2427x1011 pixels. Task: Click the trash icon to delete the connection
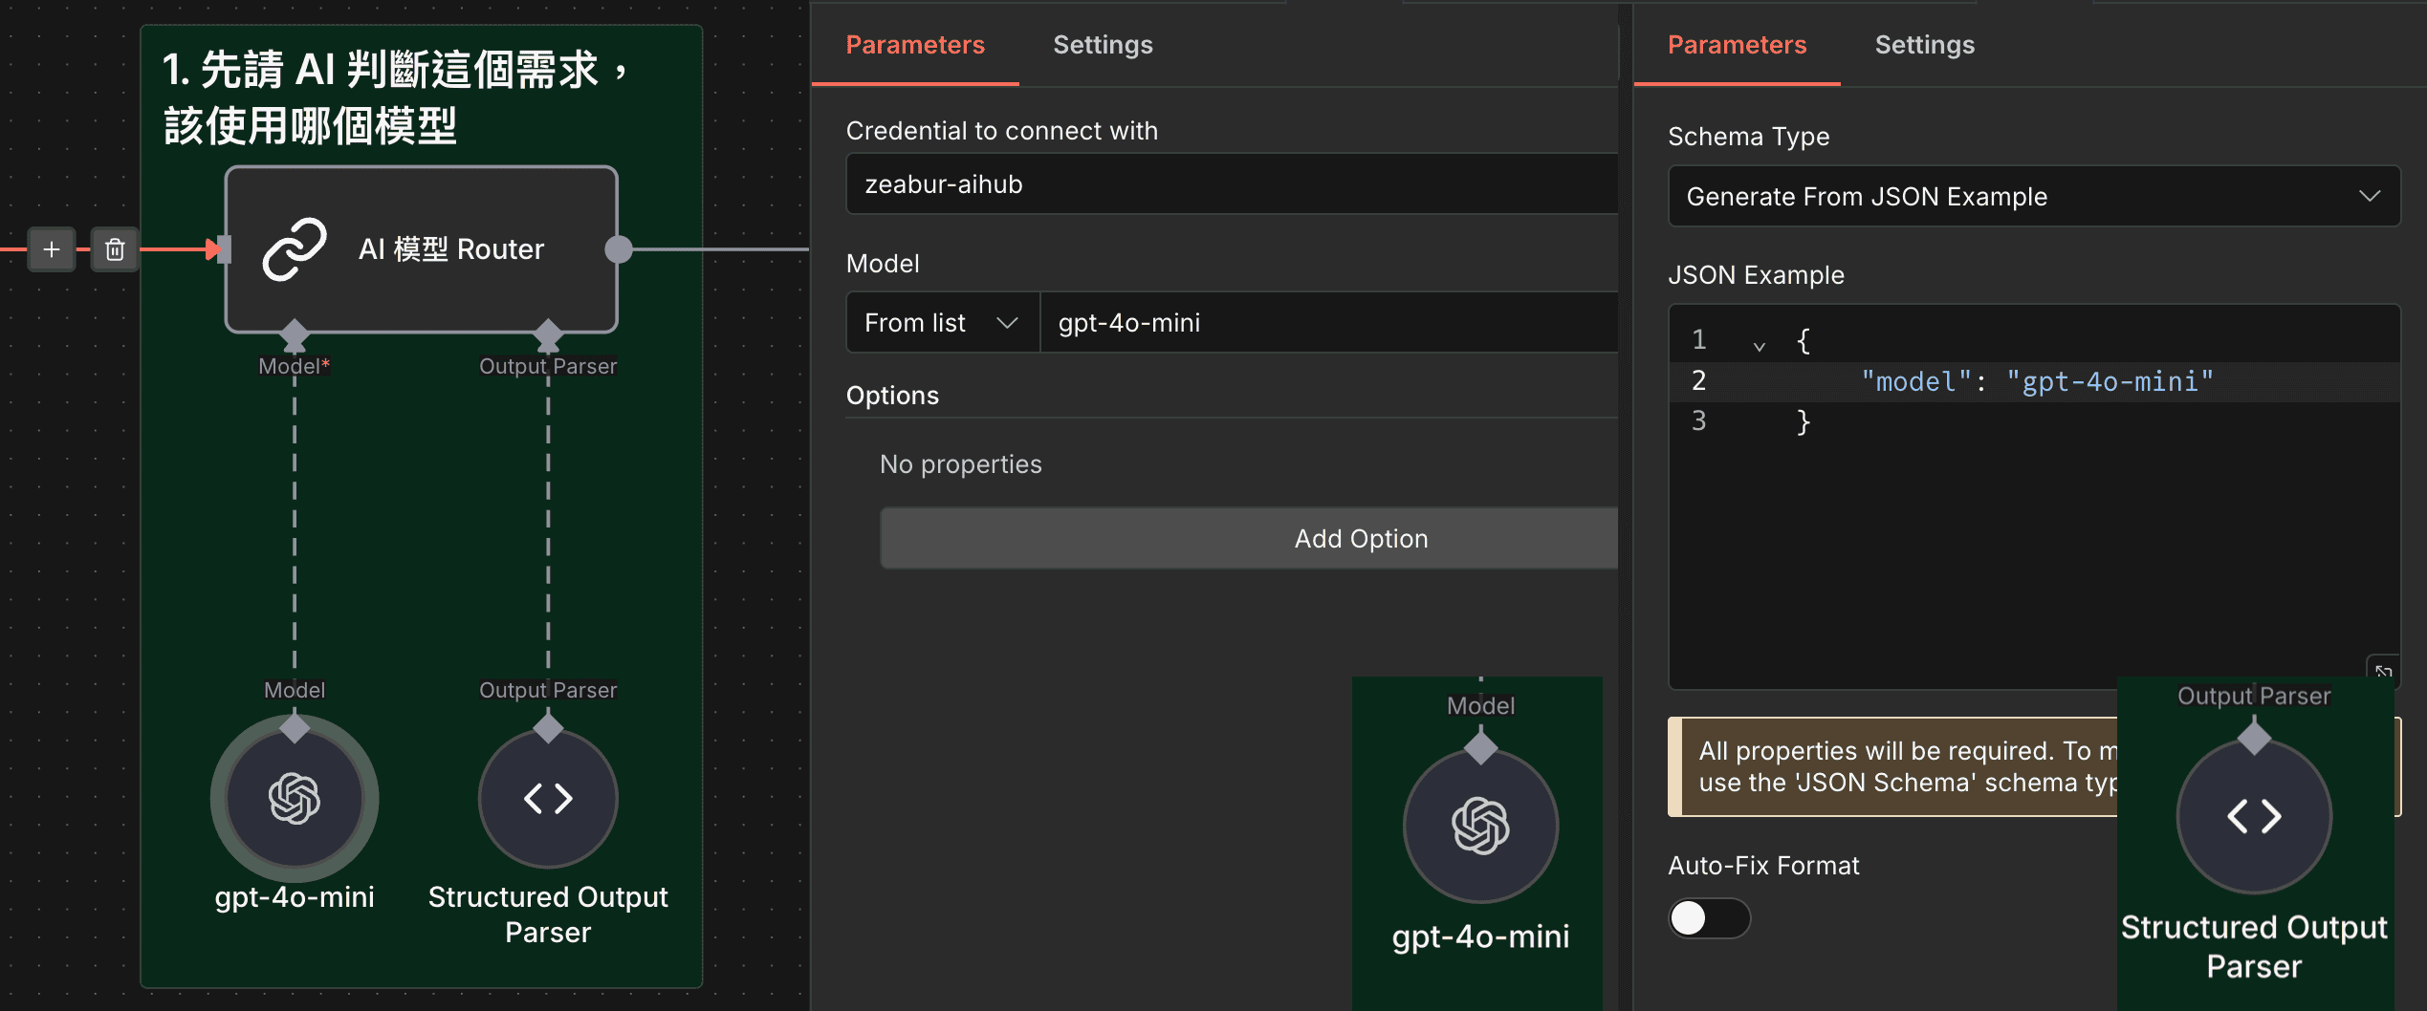(x=115, y=249)
